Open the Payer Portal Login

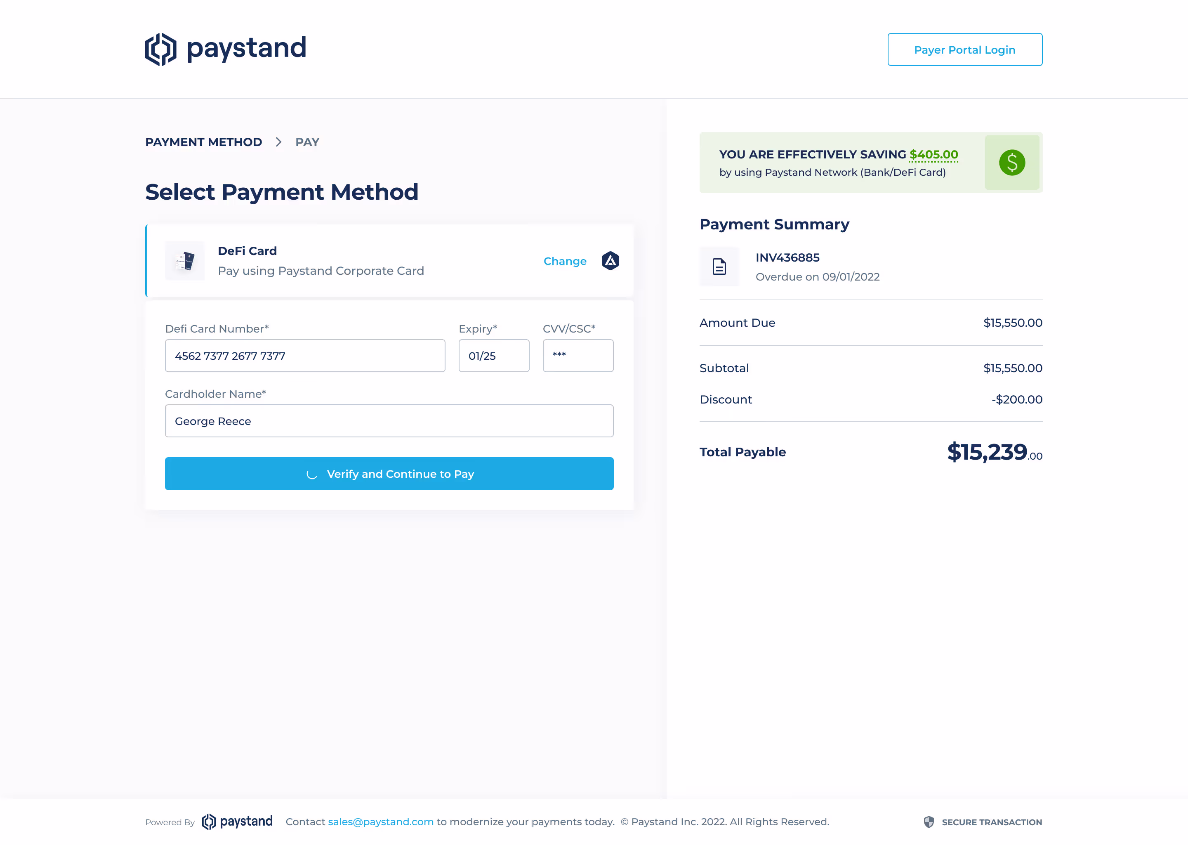click(964, 50)
